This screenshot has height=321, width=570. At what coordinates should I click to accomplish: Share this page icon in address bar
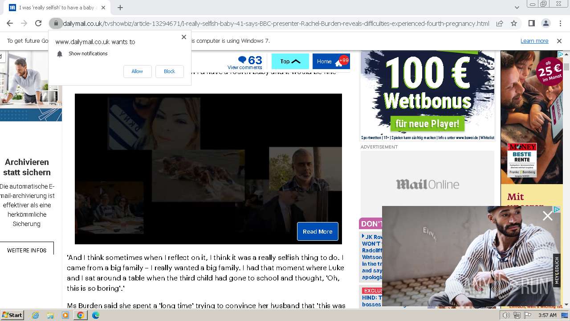500,23
